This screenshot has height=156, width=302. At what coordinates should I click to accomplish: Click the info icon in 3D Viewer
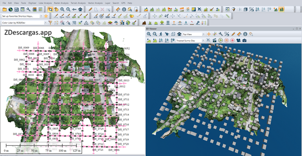point(245,34)
